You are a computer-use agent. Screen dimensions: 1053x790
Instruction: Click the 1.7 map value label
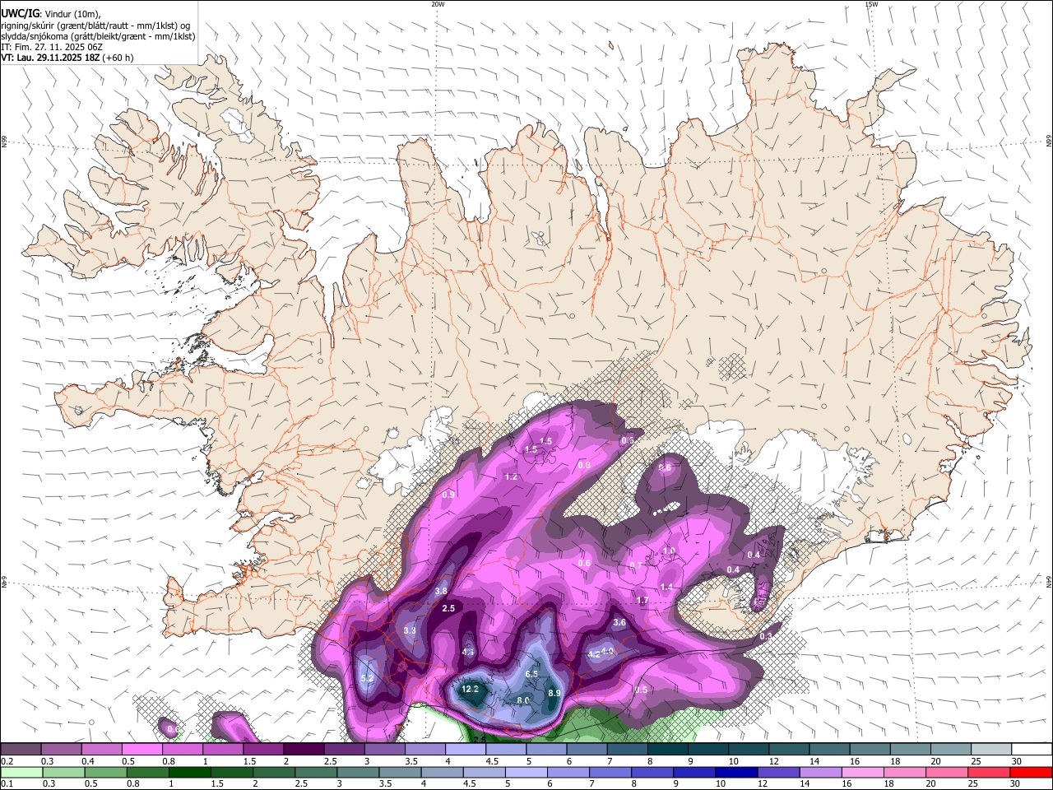coord(643,601)
